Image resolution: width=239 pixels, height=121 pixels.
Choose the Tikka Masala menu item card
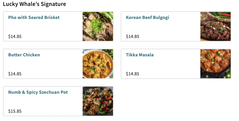[x=166, y=65]
